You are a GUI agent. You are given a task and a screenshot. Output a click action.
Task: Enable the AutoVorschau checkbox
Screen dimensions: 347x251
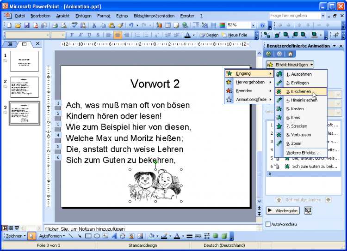click(268, 224)
